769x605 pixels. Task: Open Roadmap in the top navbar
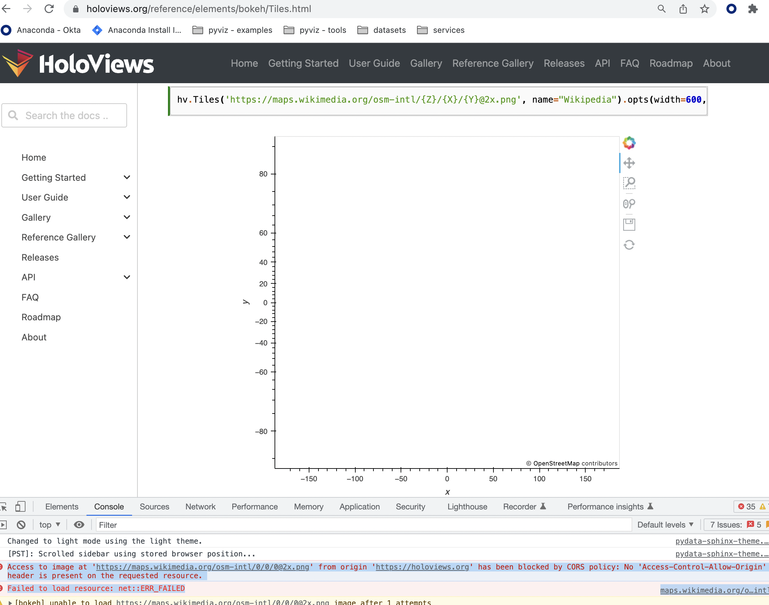tap(671, 63)
